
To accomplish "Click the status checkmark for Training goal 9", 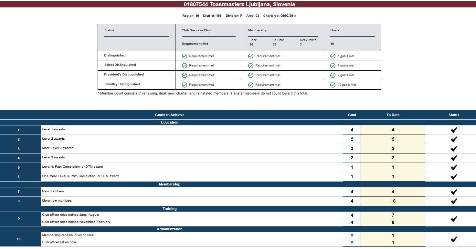I will pos(454,219).
